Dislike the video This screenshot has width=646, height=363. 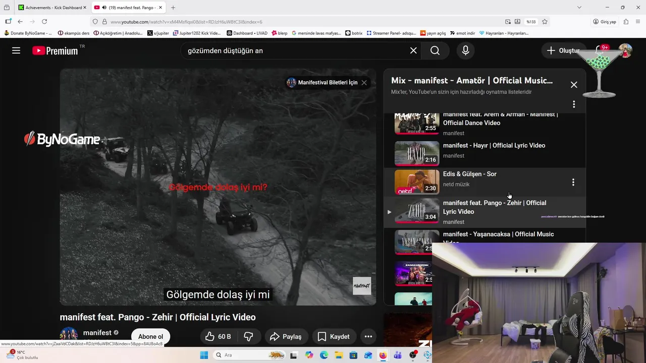[x=249, y=336]
